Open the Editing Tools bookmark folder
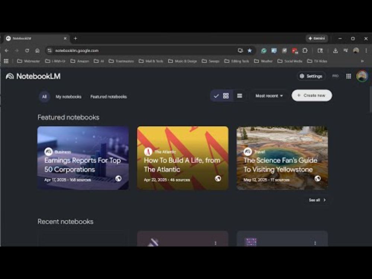372x279 pixels. click(237, 61)
